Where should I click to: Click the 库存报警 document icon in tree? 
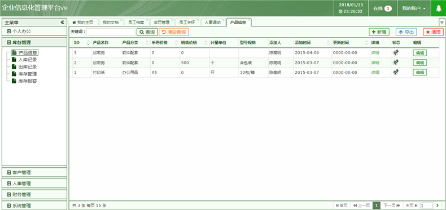pyautogui.click(x=14, y=81)
